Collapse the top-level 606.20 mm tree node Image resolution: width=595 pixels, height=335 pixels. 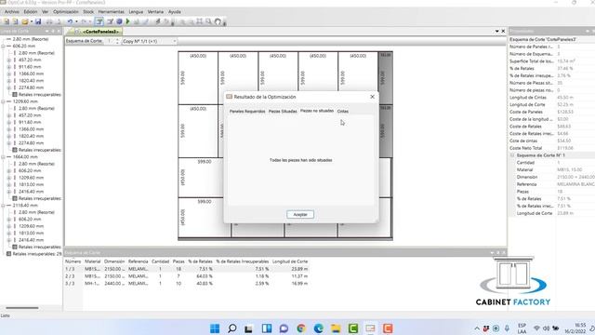pyautogui.click(x=3, y=46)
